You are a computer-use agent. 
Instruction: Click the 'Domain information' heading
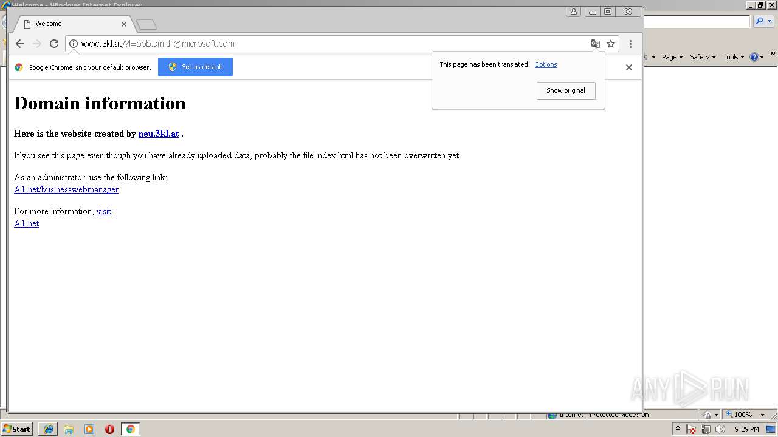coord(100,103)
